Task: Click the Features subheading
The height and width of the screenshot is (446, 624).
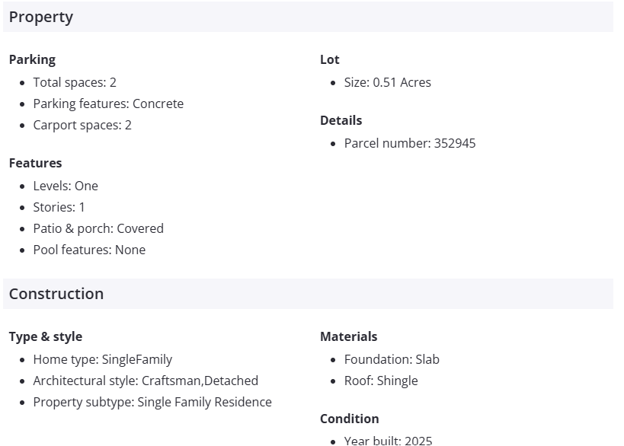Action: coord(36,163)
